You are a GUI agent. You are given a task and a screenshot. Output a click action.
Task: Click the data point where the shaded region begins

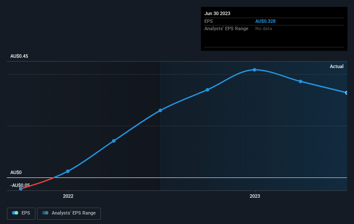tap(160, 110)
